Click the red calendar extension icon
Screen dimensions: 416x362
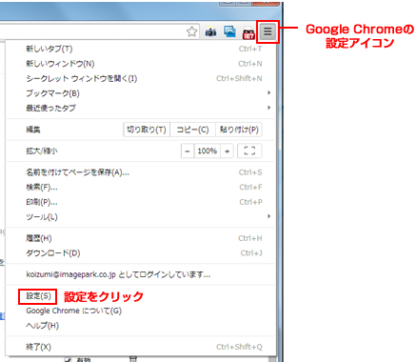coord(248,33)
